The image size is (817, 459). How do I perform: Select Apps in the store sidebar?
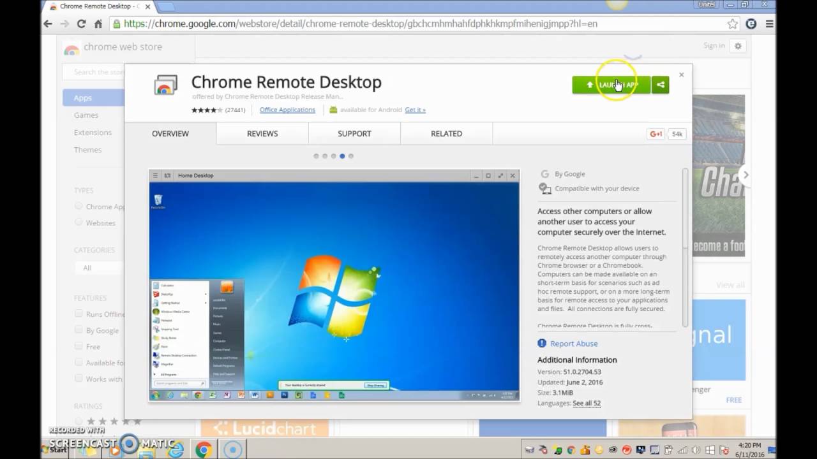[x=94, y=98]
